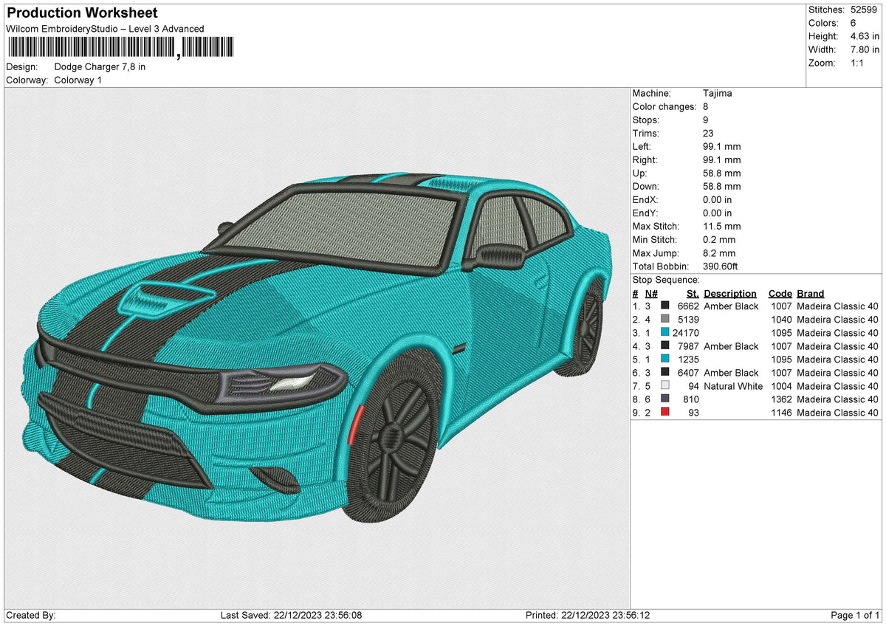Image resolution: width=886 pixels, height=626 pixels.
Task: Click the Max Stitch value 11.5 mm
Action: coord(722,227)
